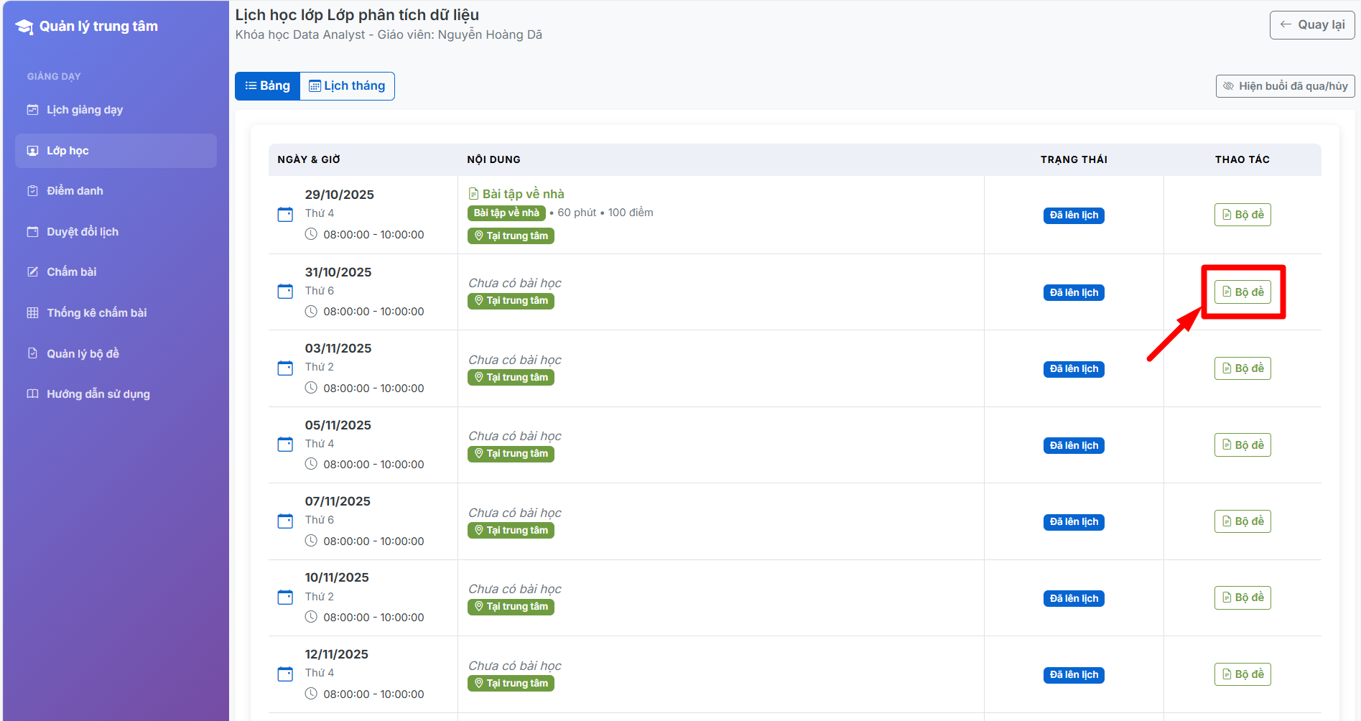Click Đã lên lịch badge for 03/11/2025
Viewport: 1361px width, 721px height.
(1074, 369)
